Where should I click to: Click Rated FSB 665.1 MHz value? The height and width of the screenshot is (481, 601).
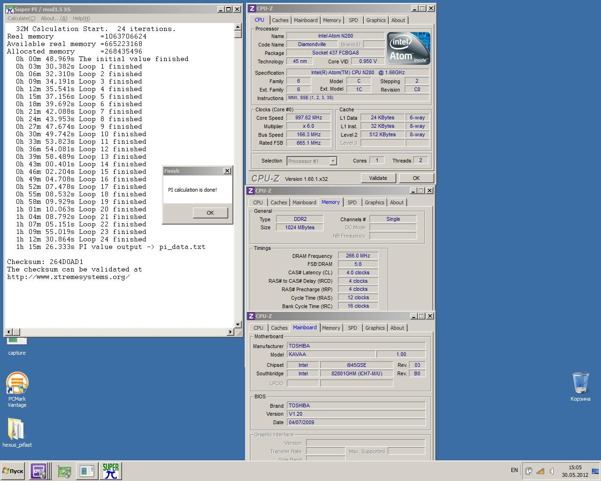click(x=308, y=143)
